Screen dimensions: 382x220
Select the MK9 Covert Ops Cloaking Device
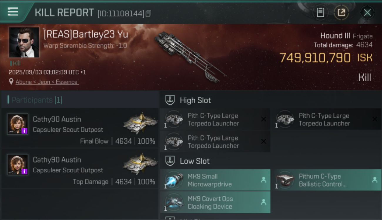click(x=215, y=202)
